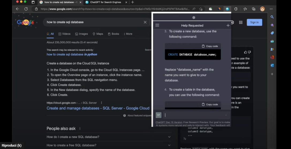Open Discover sparkle icon in sidebar
Image resolution: width=291 pixels, height=149 pixels.
click(272, 25)
